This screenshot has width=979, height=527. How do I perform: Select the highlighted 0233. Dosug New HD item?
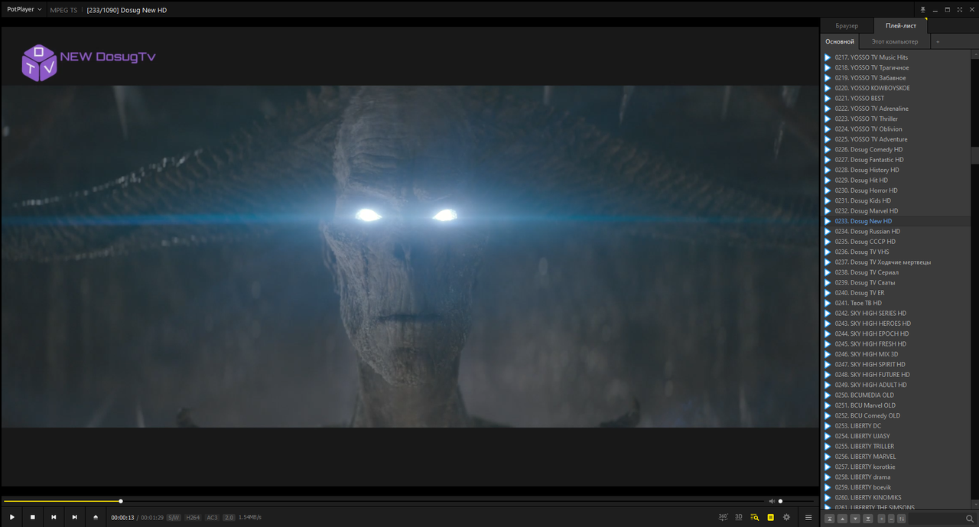point(896,221)
